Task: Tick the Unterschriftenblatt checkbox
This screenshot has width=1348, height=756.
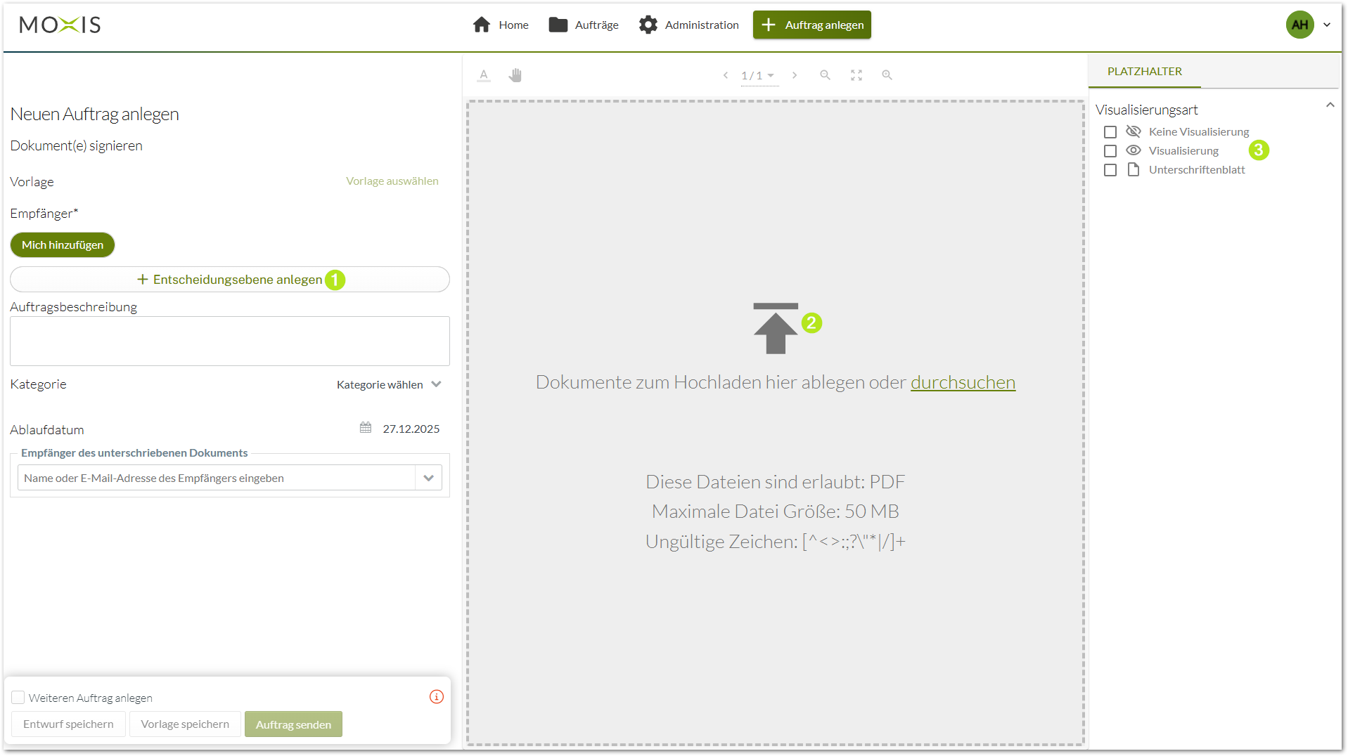Action: 1110,170
